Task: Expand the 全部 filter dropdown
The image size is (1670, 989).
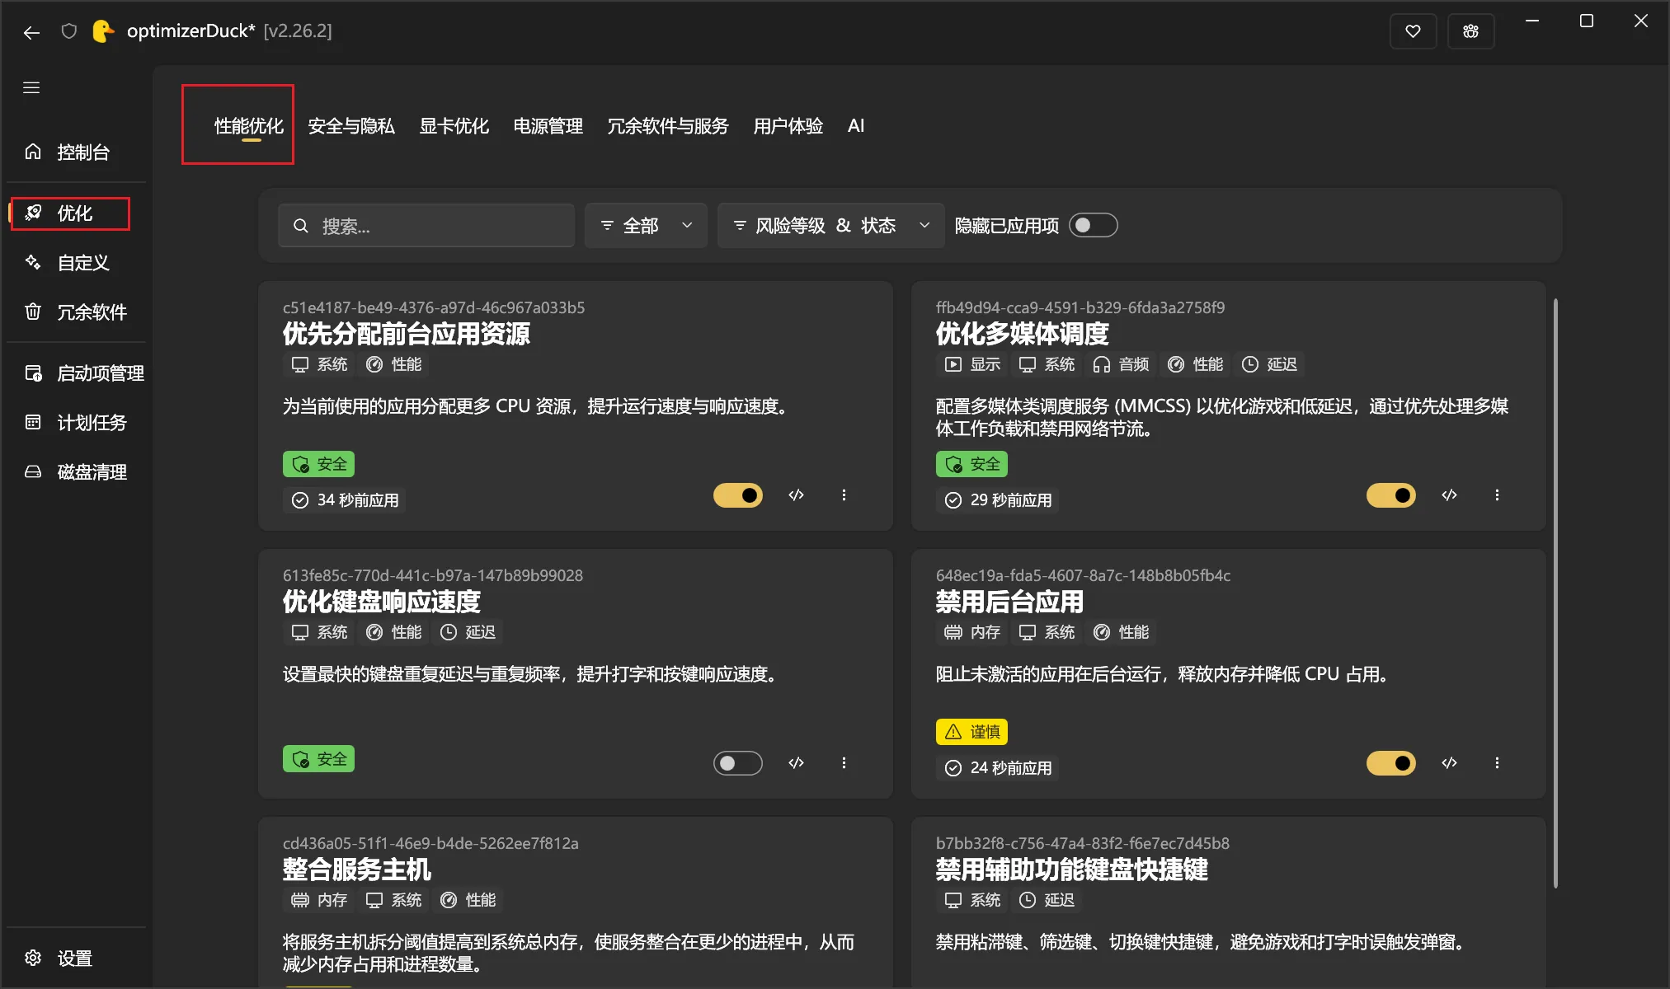Action: (x=646, y=225)
